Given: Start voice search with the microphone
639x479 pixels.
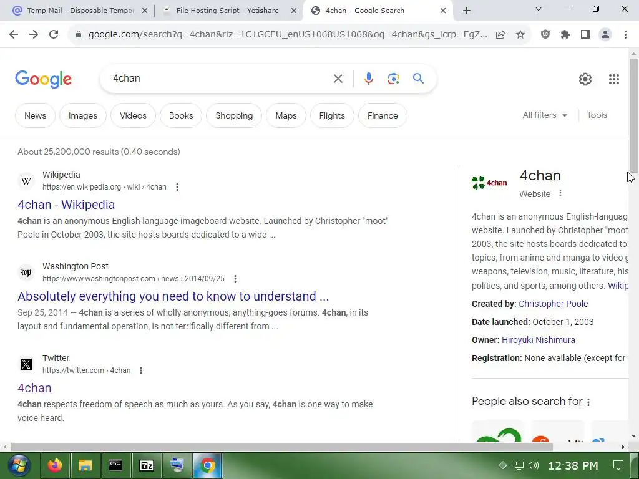Looking at the screenshot, I should [x=368, y=79].
